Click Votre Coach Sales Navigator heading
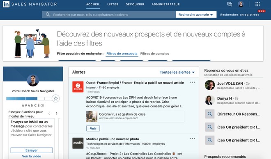The height and width of the screenshot is (159, 271). tap(33, 91)
